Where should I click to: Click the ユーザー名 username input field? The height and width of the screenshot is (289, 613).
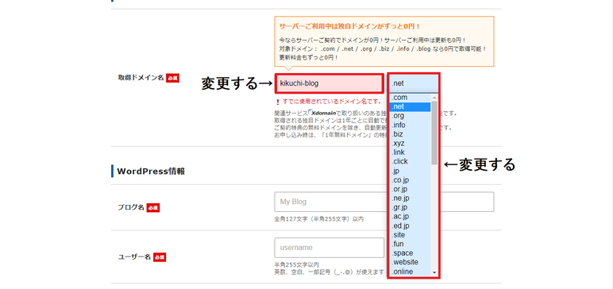coord(330,248)
